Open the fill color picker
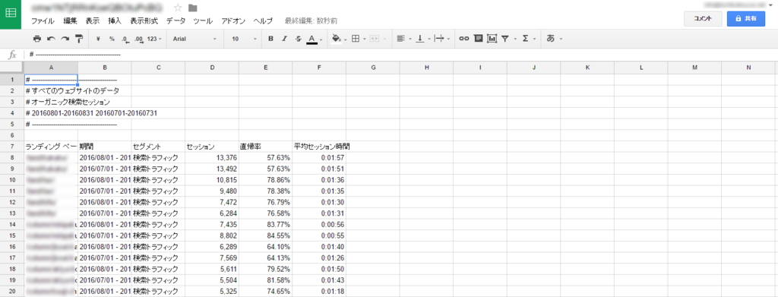Viewport: 778px width, 297px height. click(x=337, y=39)
